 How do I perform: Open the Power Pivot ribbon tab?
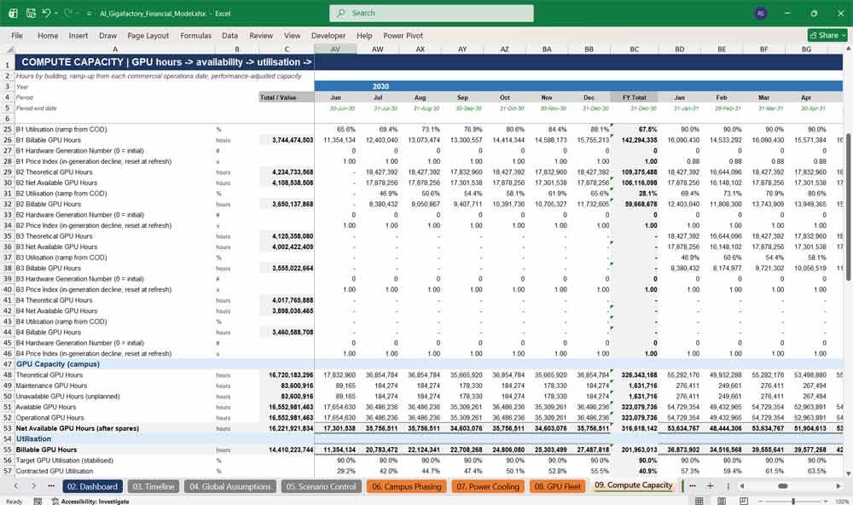(x=403, y=35)
